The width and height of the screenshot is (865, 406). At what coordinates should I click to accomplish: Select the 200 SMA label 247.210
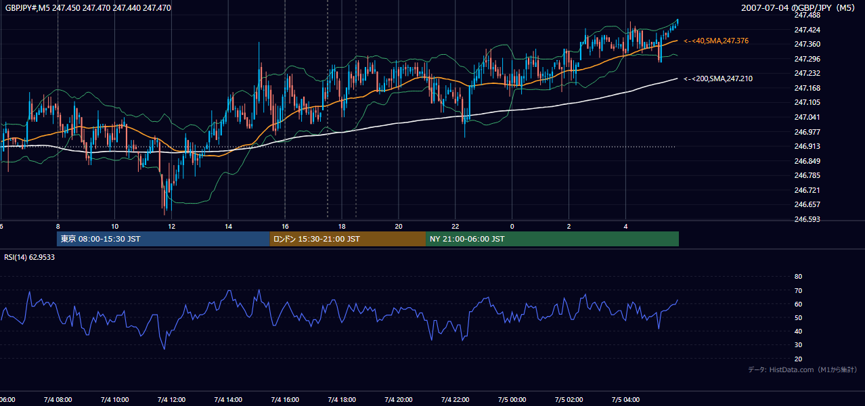click(x=718, y=78)
